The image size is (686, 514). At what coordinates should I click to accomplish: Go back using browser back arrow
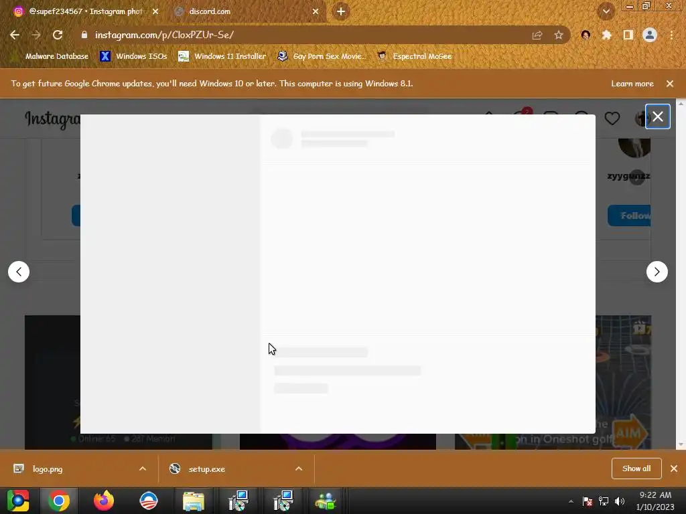coord(15,35)
